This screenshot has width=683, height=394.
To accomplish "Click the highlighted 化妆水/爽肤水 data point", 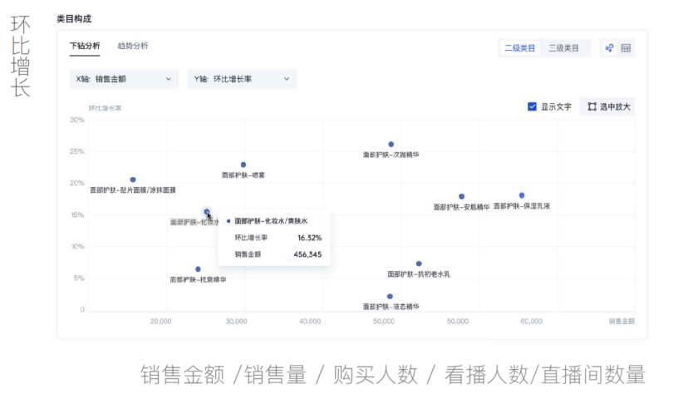I will [x=207, y=212].
